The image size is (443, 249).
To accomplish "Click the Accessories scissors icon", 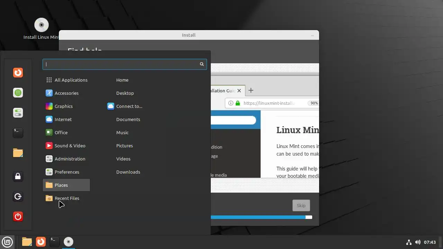I will [x=49, y=93].
